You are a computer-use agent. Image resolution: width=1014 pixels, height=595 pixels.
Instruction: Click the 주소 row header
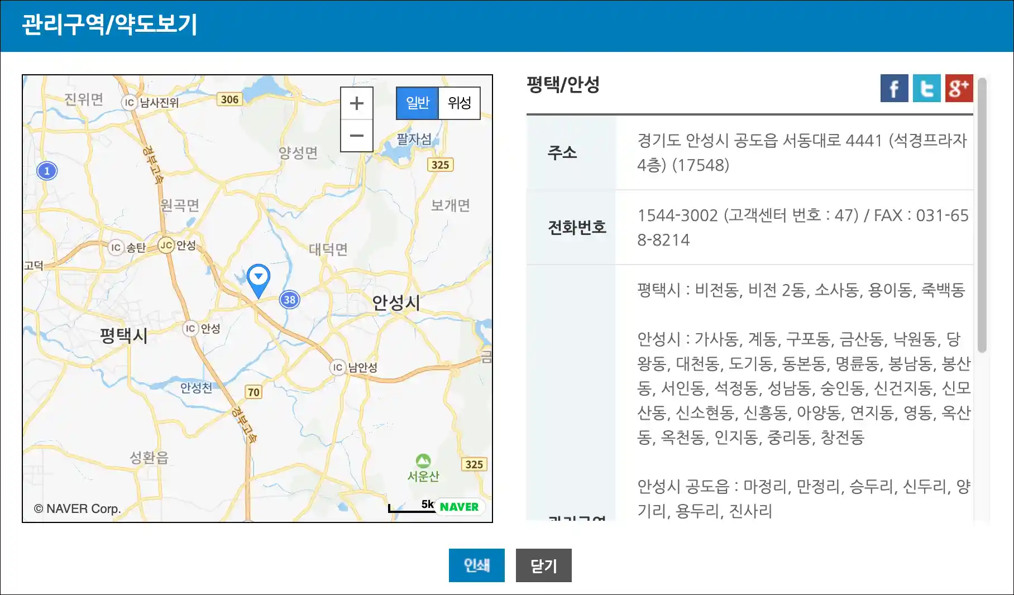562,152
